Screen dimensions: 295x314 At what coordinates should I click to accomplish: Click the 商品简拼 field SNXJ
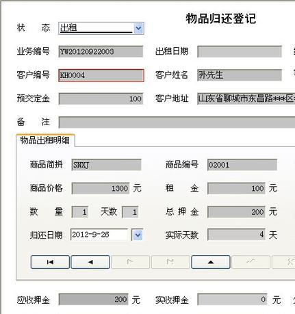click(106, 165)
